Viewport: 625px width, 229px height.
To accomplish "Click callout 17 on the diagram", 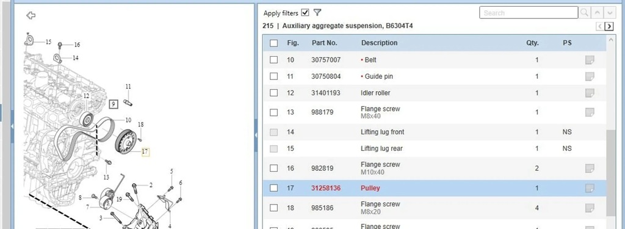I will (x=145, y=151).
